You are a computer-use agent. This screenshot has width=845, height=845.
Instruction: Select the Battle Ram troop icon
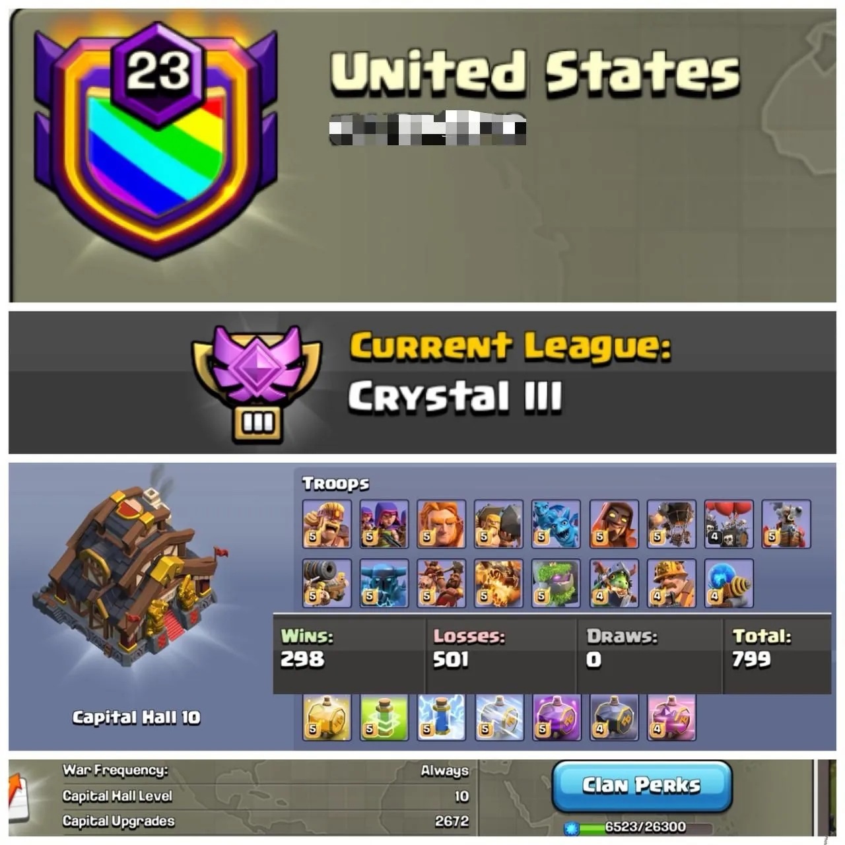(498, 524)
